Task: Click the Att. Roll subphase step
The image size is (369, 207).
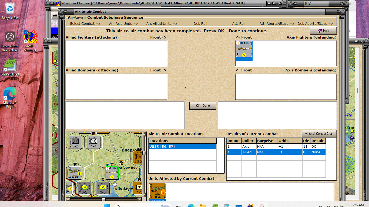Action: [x=239, y=23]
